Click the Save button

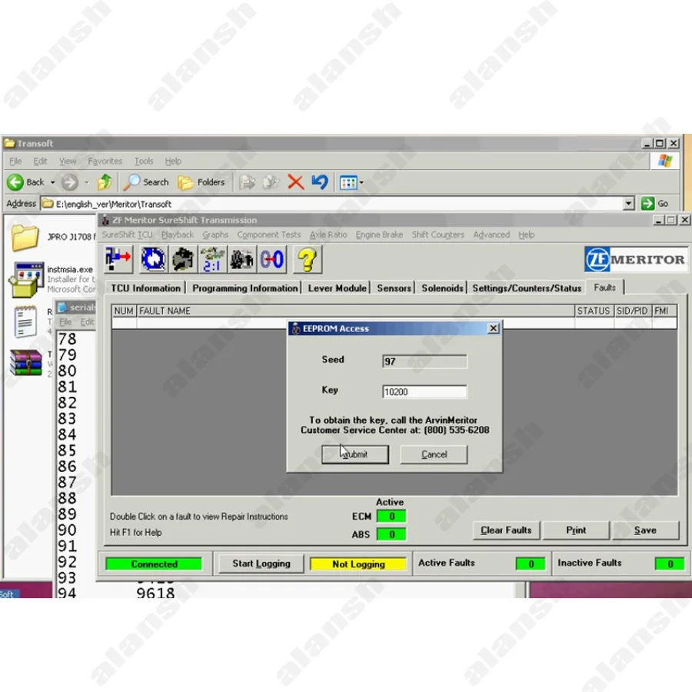pos(645,530)
